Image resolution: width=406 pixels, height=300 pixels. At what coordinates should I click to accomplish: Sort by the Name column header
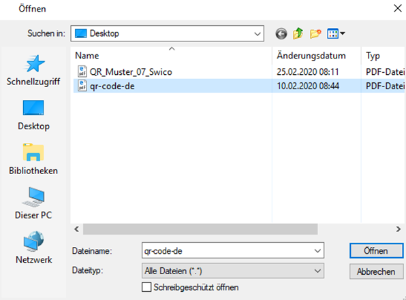tap(171, 56)
